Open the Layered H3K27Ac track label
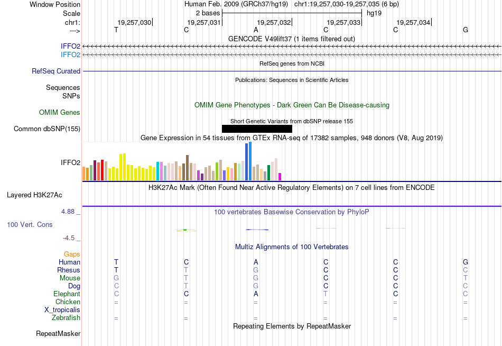502x346 pixels. (34, 195)
